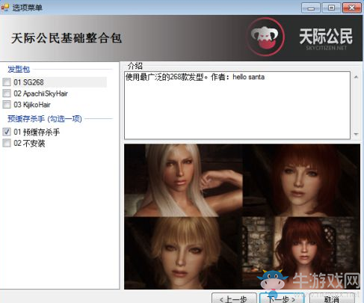
Task: Click the hairstyle preview image
Action: point(242,216)
